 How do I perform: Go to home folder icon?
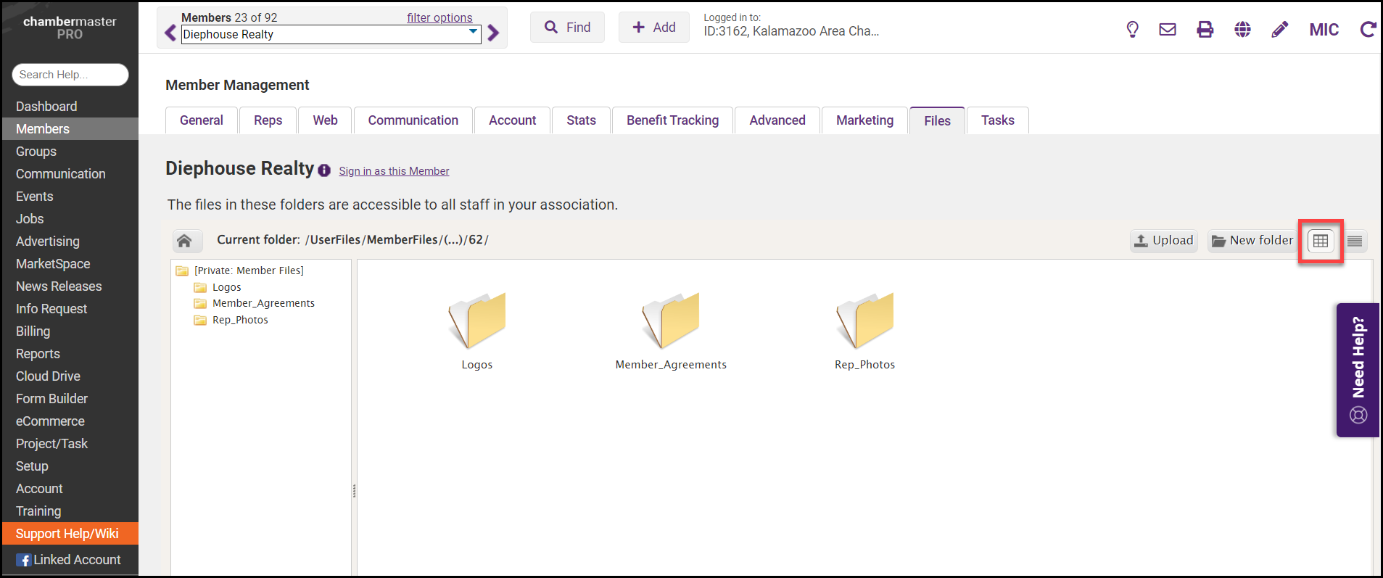pyautogui.click(x=184, y=241)
